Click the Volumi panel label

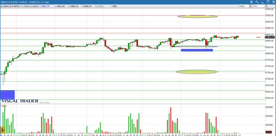pos(4,106)
